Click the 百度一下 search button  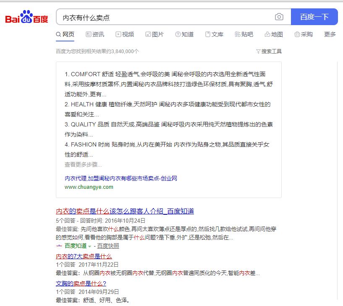[314, 17]
